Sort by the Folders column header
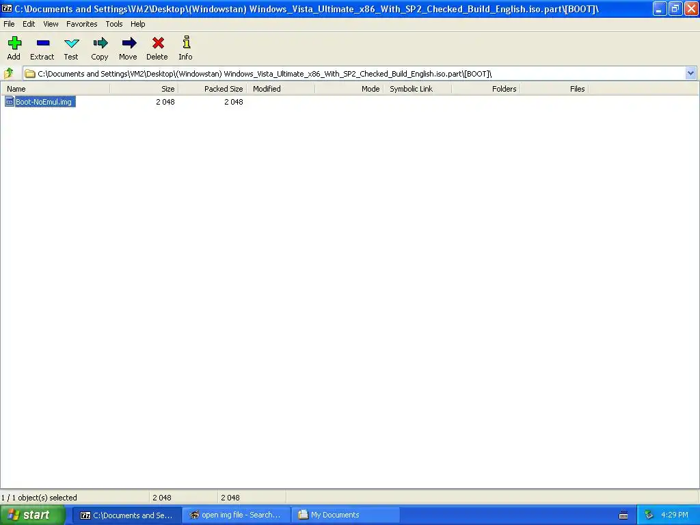Image resolution: width=700 pixels, height=525 pixels. click(x=485, y=89)
